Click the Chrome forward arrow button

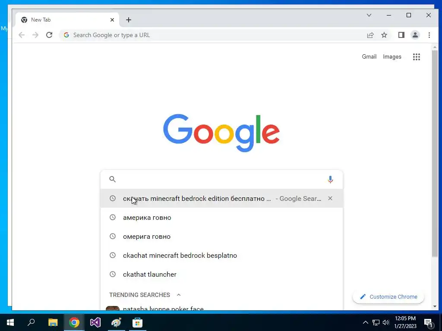click(35, 35)
